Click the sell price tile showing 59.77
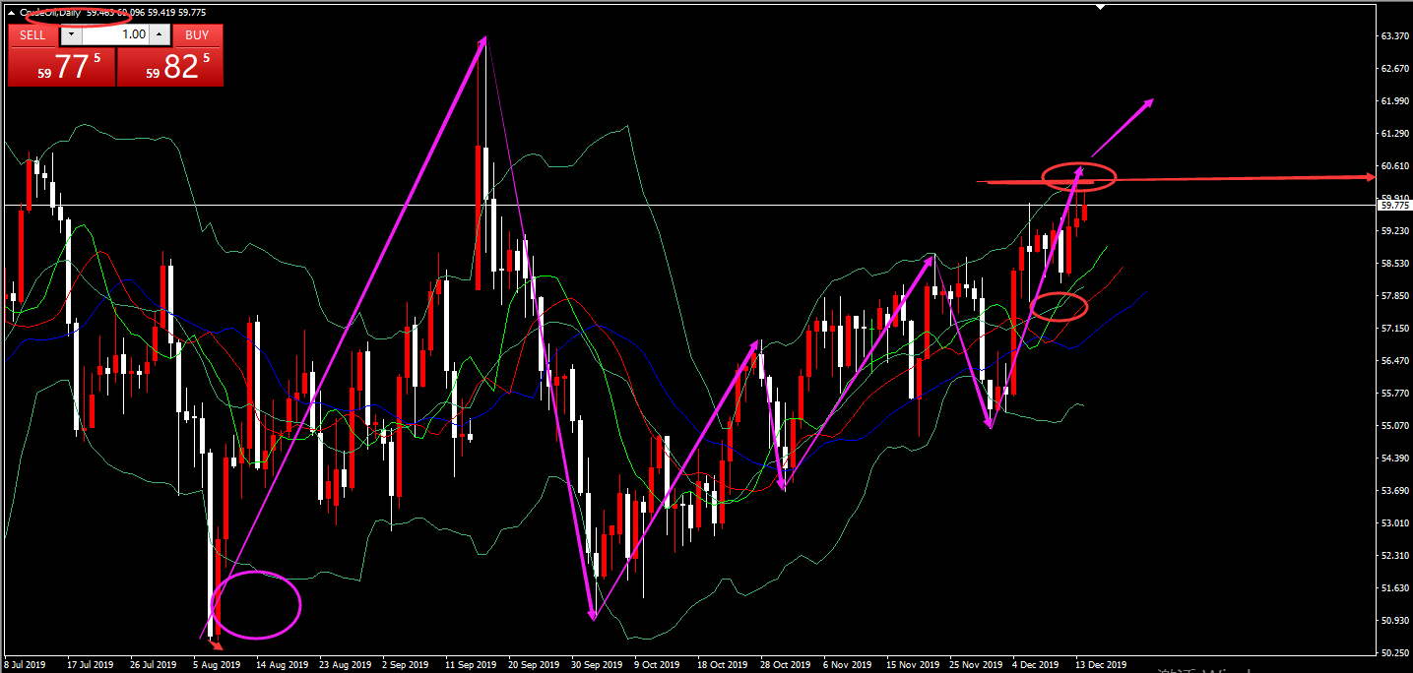 [61, 67]
